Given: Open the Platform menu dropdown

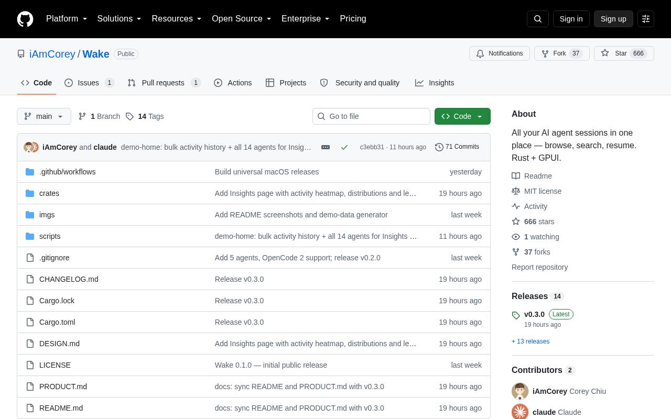Looking at the screenshot, I should (67, 19).
